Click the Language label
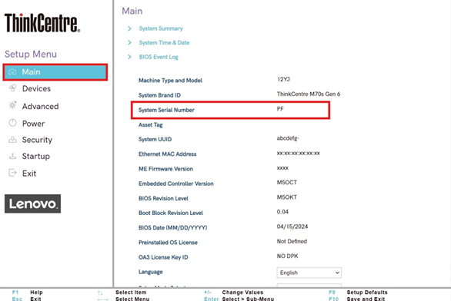Viewport: 451px width, 301px height. (x=150, y=272)
